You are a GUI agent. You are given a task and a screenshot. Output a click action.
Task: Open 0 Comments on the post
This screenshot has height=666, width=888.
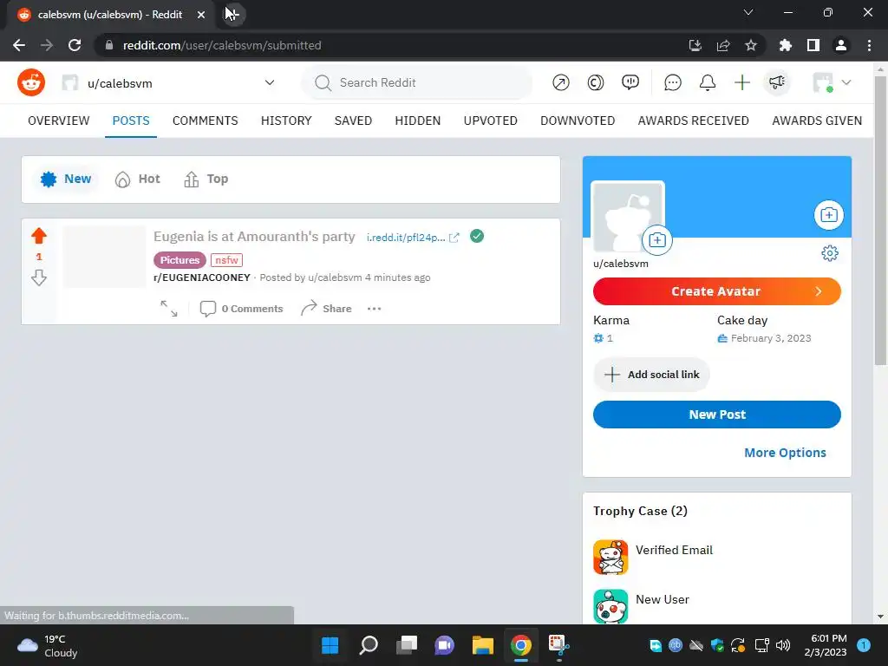click(x=242, y=309)
